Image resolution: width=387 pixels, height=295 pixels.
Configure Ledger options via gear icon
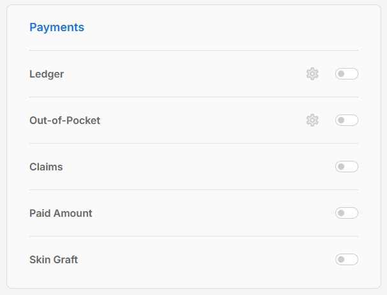[x=312, y=74]
